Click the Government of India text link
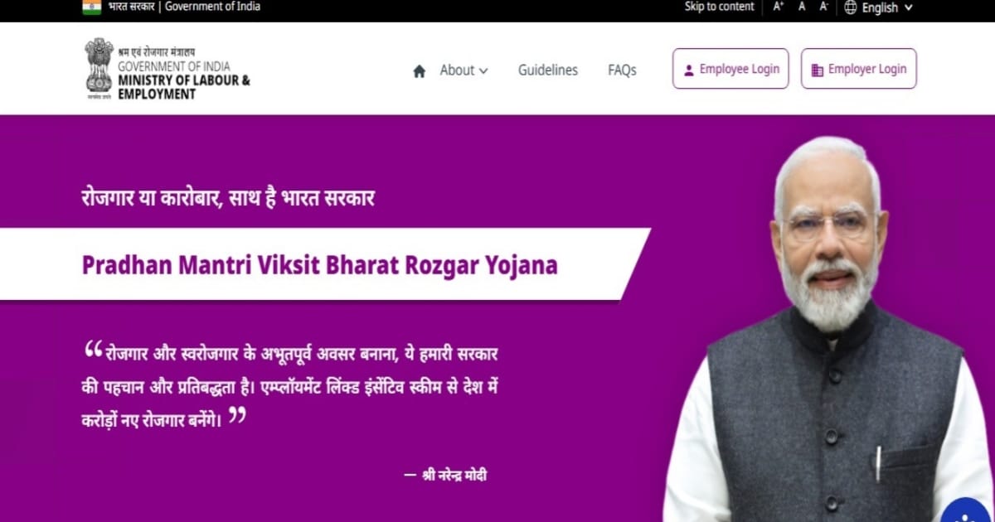This screenshot has height=522, width=995. 213,7
